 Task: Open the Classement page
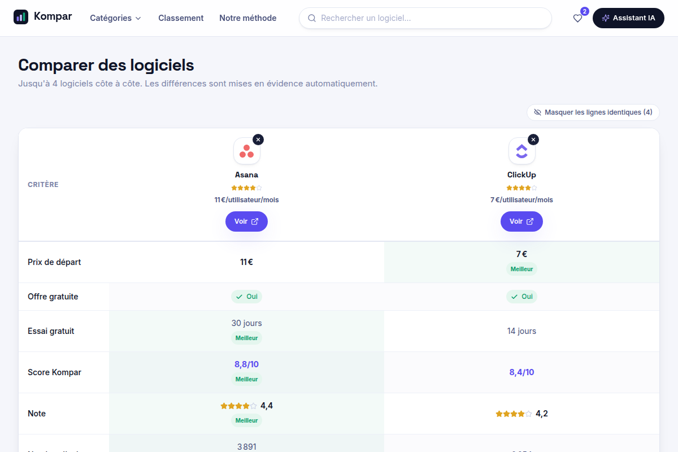tap(181, 18)
